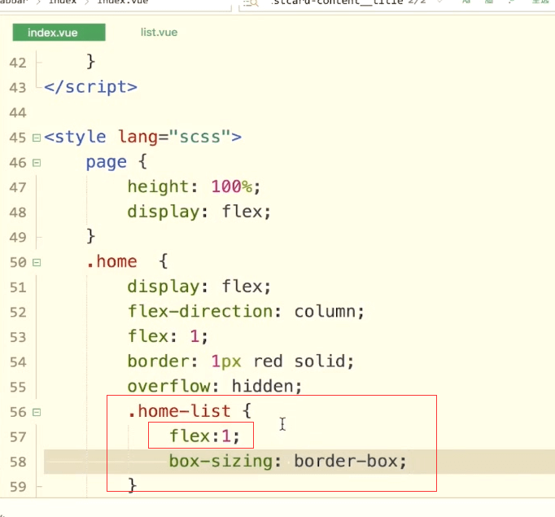The height and width of the screenshot is (517, 555).
Task: Click 'display: flex;' on line 51
Action: coord(199,287)
